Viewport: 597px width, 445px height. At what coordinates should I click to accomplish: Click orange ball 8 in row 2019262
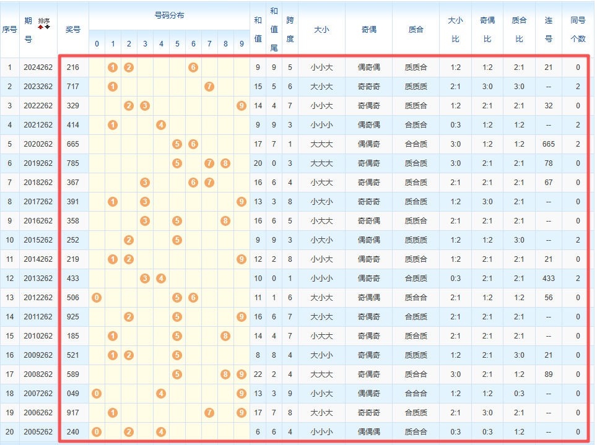click(x=225, y=163)
